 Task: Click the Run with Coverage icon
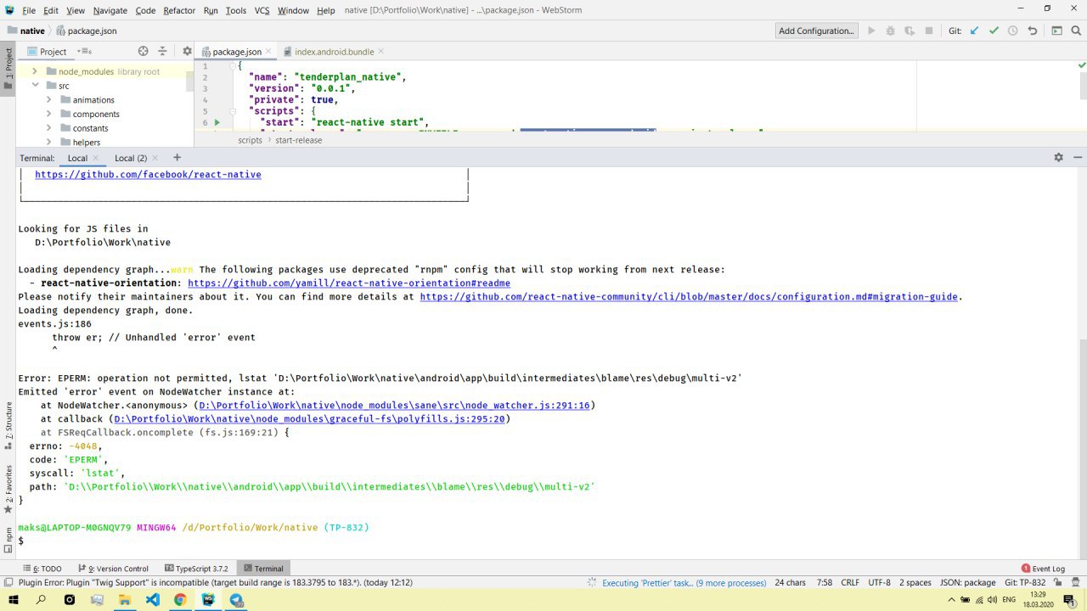point(910,31)
